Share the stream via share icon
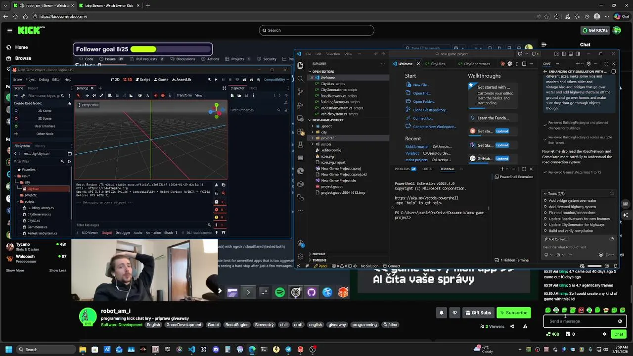The height and width of the screenshot is (356, 633). tap(512, 326)
